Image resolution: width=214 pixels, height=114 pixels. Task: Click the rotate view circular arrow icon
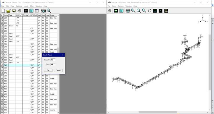(x=150, y=11)
